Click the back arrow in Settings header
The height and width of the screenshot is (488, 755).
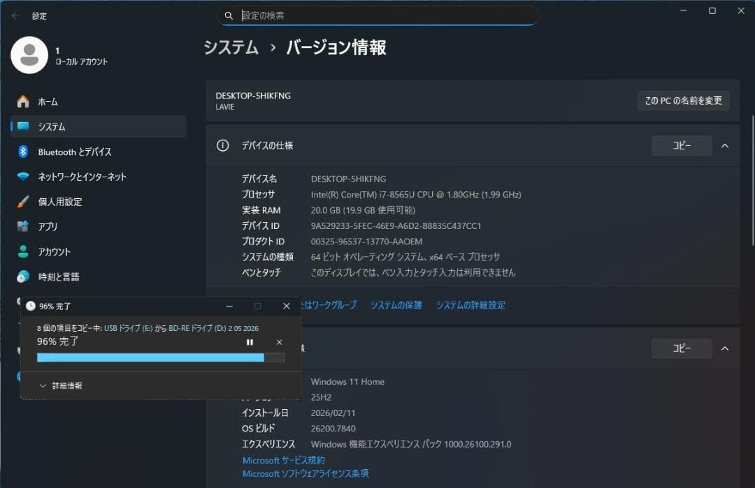point(15,16)
